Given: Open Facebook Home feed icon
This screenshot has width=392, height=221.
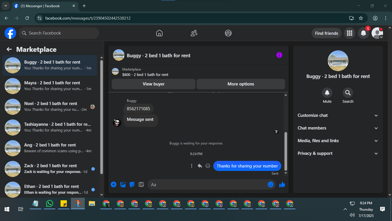Looking at the screenshot, I should 159,33.
